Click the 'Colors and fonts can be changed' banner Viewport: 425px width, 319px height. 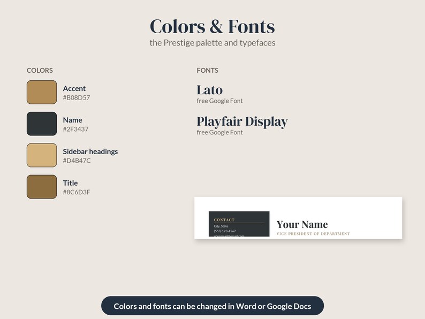click(x=212, y=306)
